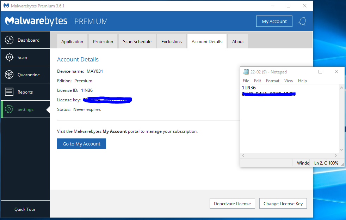Go to Dashboard in sidebar
This screenshot has width=346, height=220.
click(x=29, y=40)
